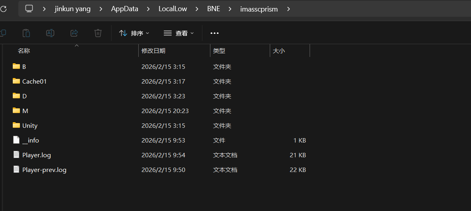The height and width of the screenshot is (211, 471).
Task: Click the Delete trash can icon
Action: pos(98,33)
